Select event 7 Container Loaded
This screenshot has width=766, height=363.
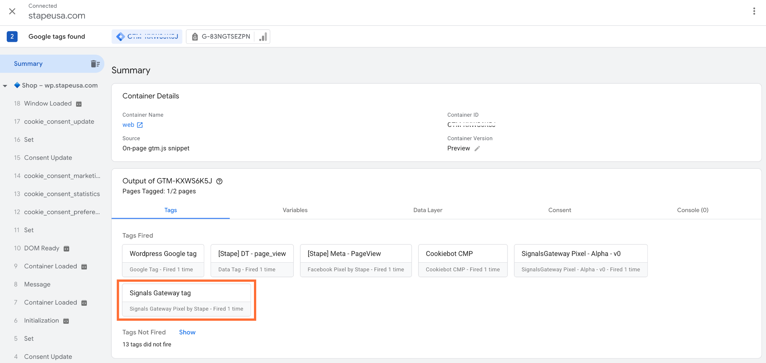[x=50, y=302]
